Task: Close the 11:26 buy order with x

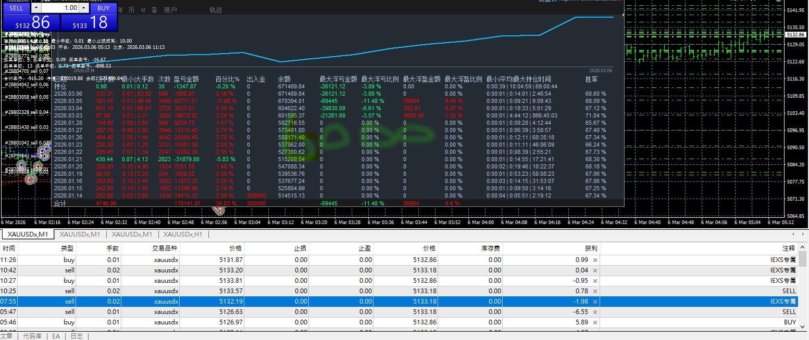Action: (595, 260)
